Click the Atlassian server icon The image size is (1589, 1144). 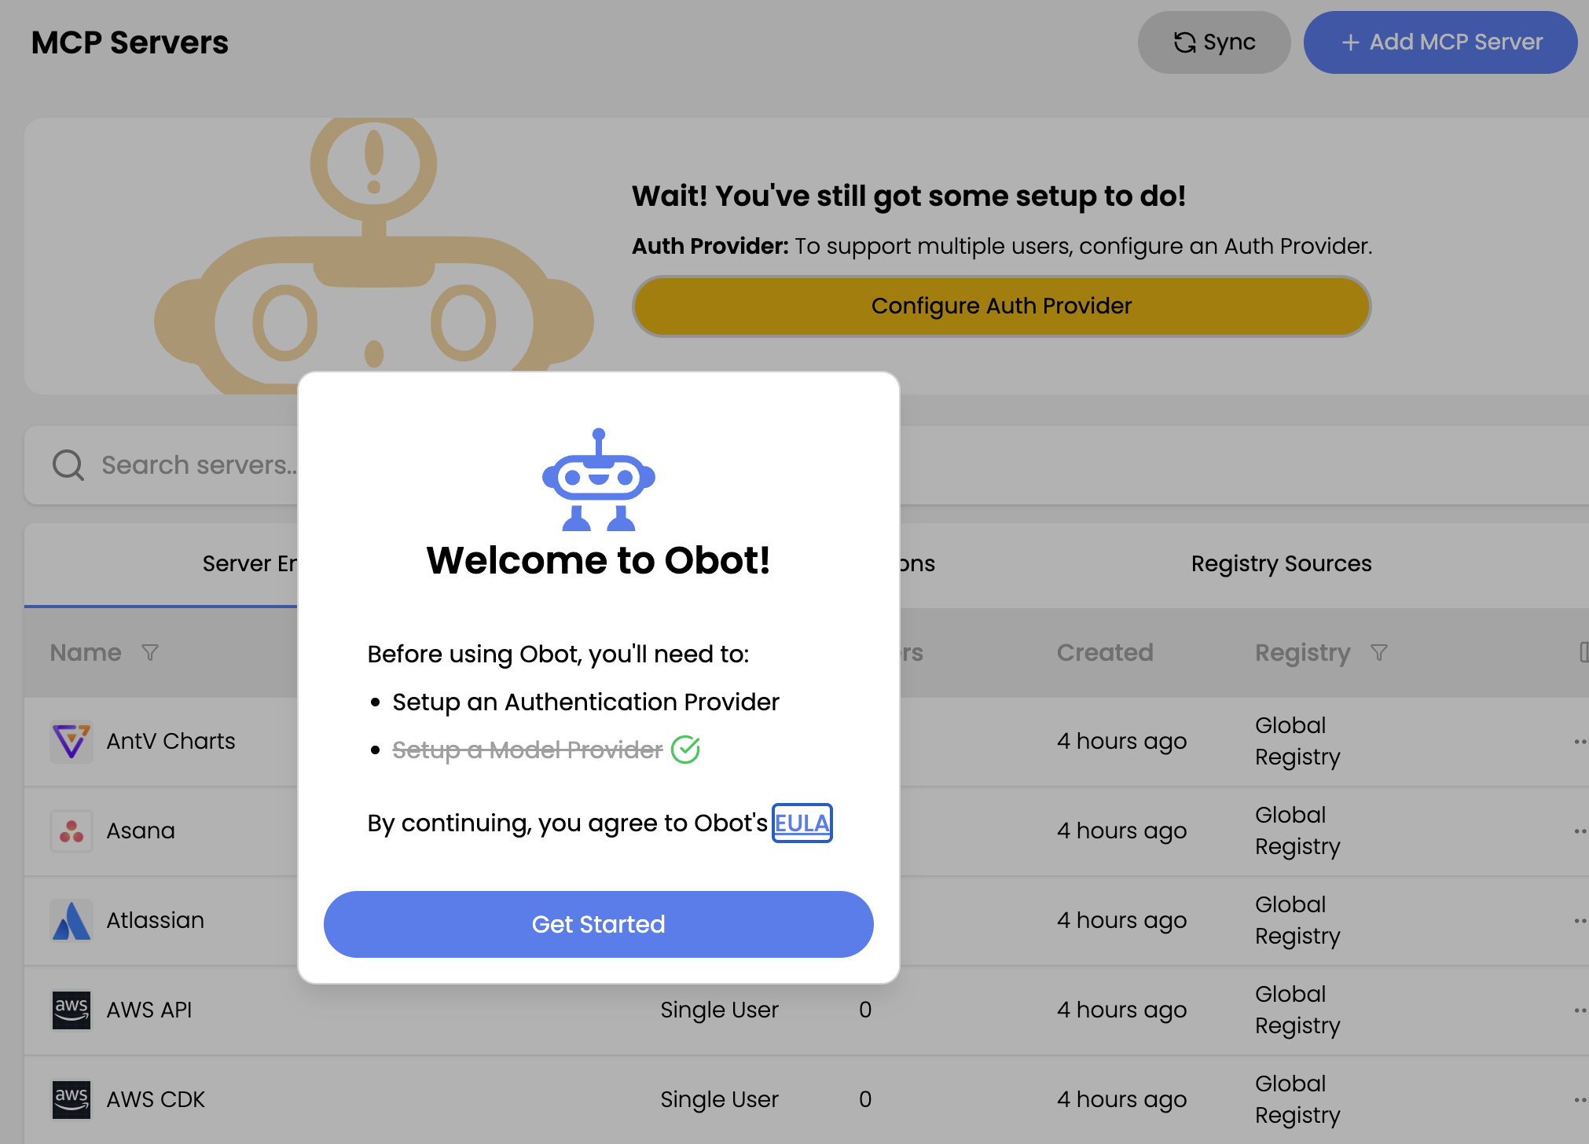pyautogui.click(x=71, y=920)
